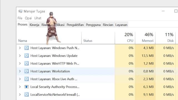Click Local Security Authority Process icon
178x100 pixels.
(x=26, y=87)
